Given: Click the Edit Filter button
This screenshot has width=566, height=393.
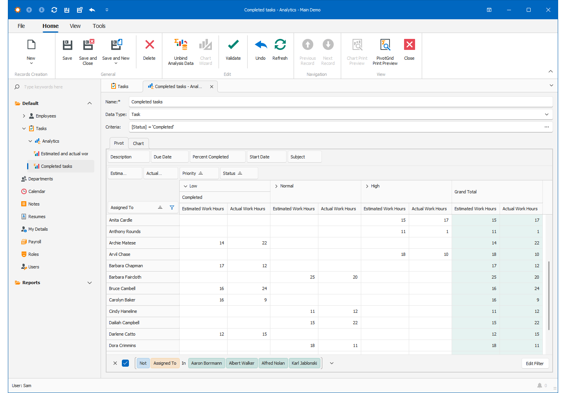Looking at the screenshot, I should pyautogui.click(x=535, y=364).
